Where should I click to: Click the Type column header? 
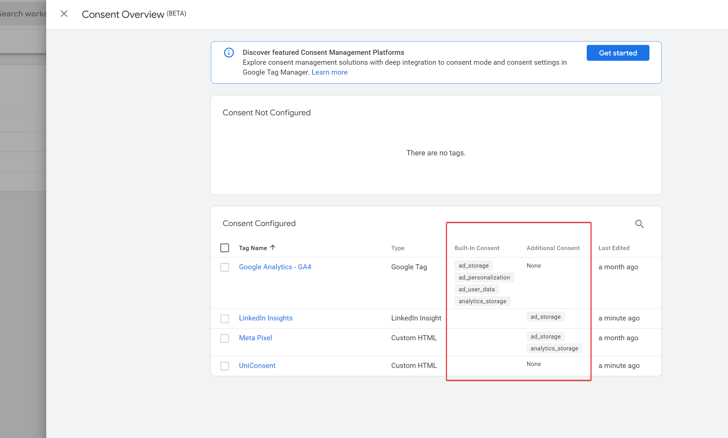click(x=398, y=248)
